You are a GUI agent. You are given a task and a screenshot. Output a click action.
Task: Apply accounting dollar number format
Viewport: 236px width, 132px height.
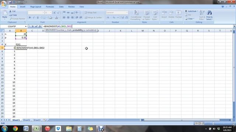[x=108, y=18]
